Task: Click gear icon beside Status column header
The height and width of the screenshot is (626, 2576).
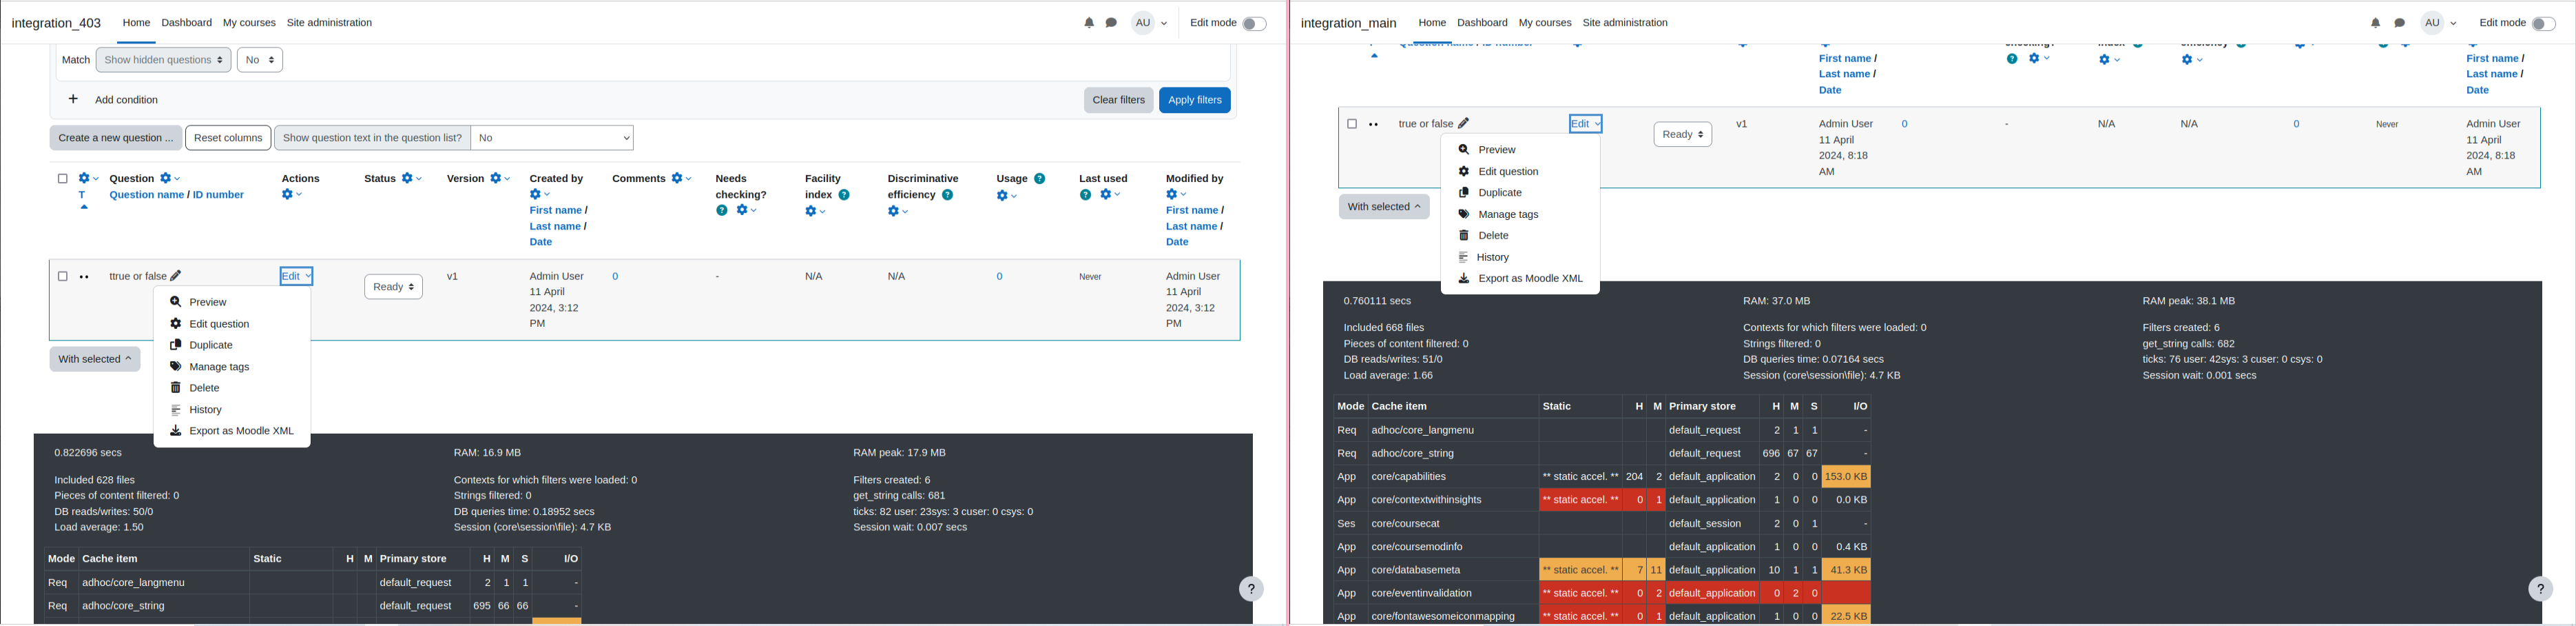Action: tap(407, 179)
